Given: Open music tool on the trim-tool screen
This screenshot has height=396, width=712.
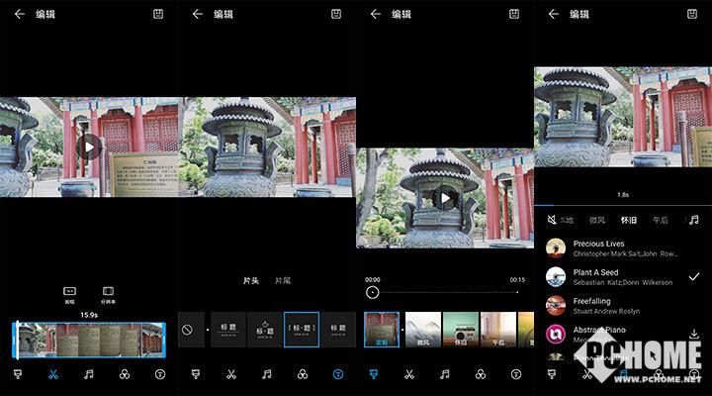Looking at the screenshot, I should (89, 374).
